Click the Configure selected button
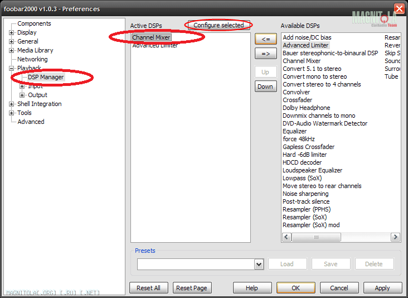Screen dimensions: 408x298 219,25
